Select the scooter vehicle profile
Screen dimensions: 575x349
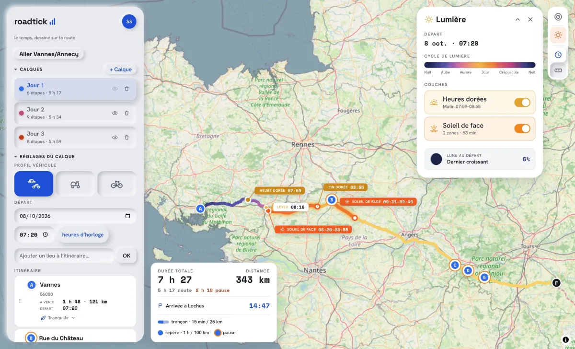pyautogui.click(x=75, y=184)
